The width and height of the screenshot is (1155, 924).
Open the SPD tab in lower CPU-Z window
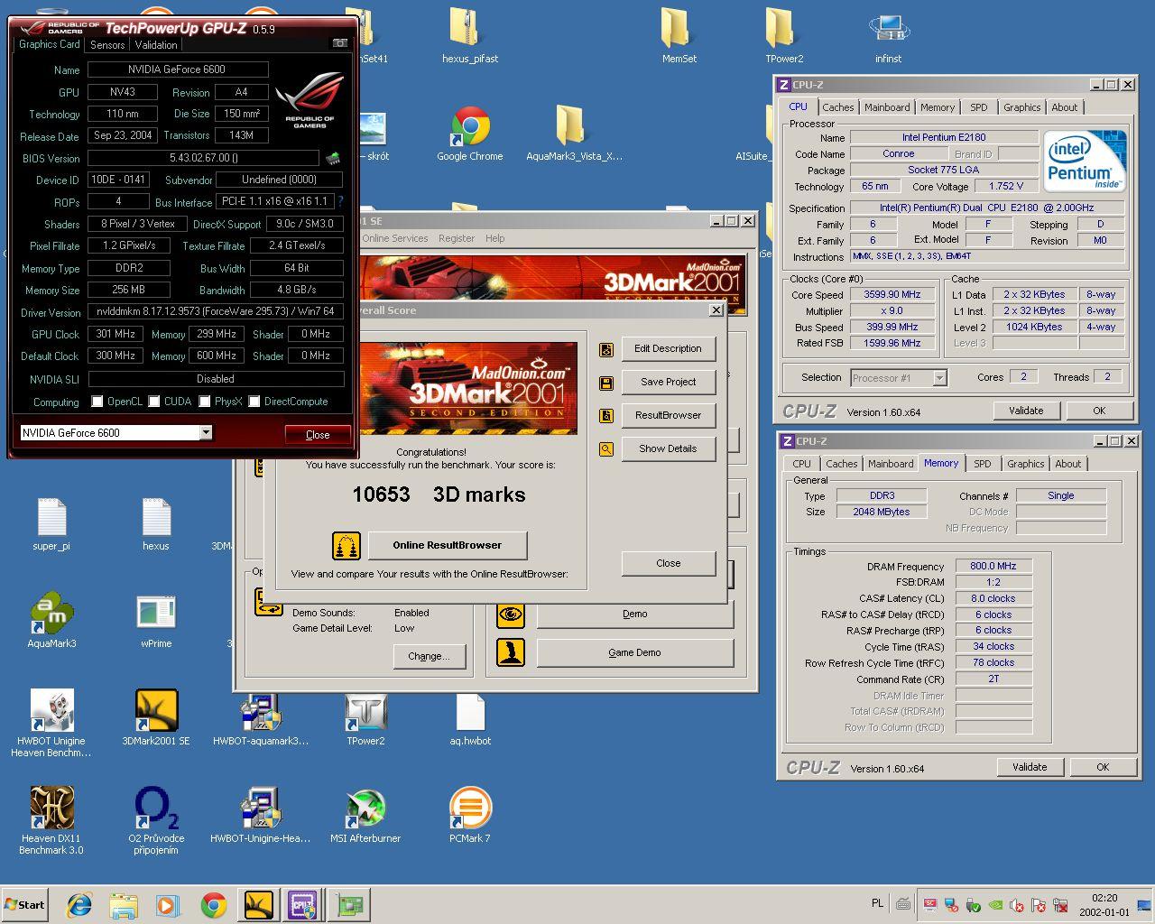[983, 464]
